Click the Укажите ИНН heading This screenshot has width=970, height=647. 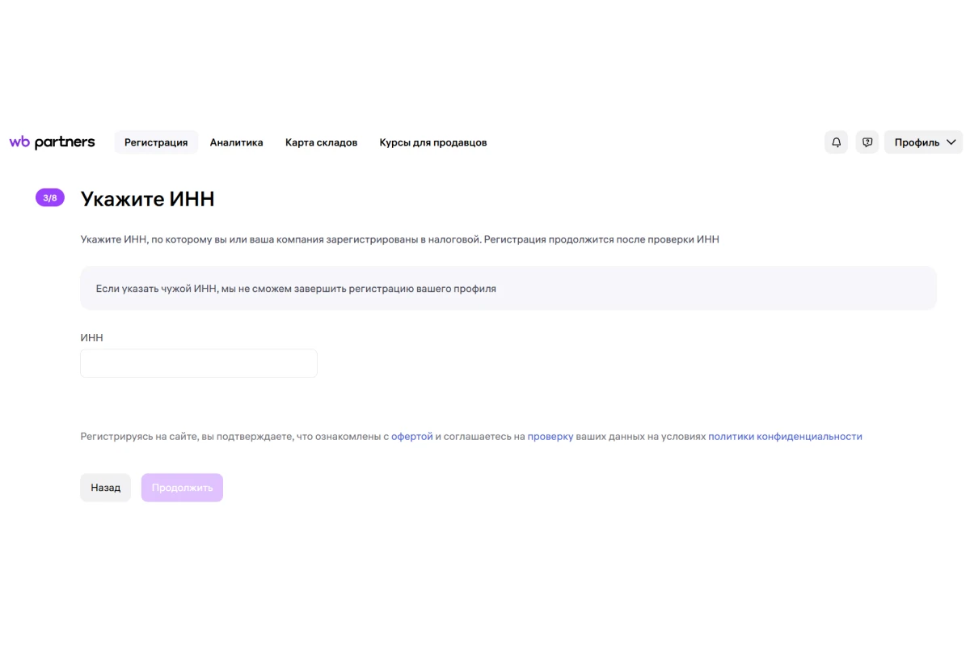[148, 199]
